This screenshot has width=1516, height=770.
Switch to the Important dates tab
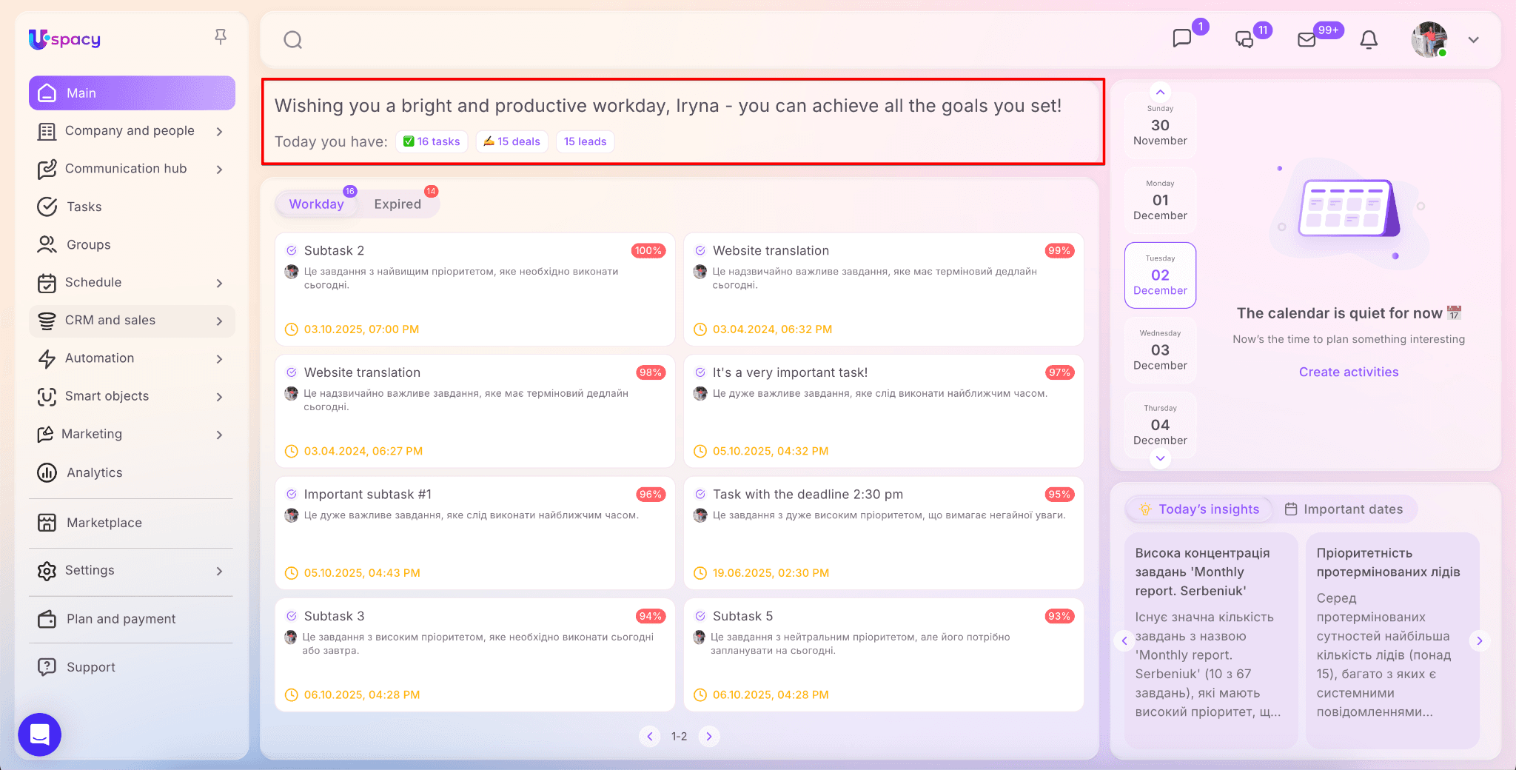pos(1344,509)
